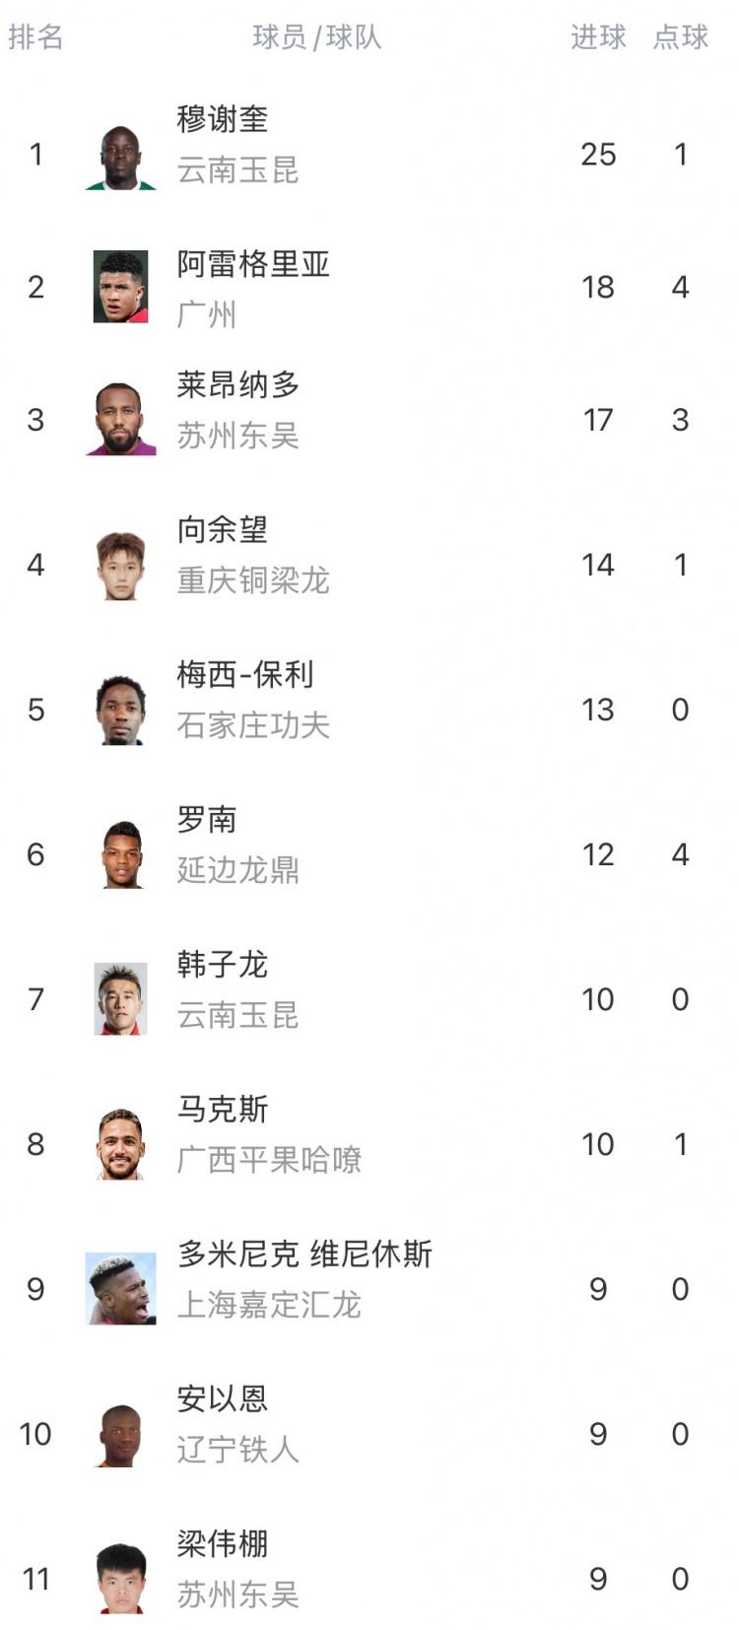Tap the photo next to 韩子龙
Viewport: 739px width, 1630px height.
pos(120,999)
